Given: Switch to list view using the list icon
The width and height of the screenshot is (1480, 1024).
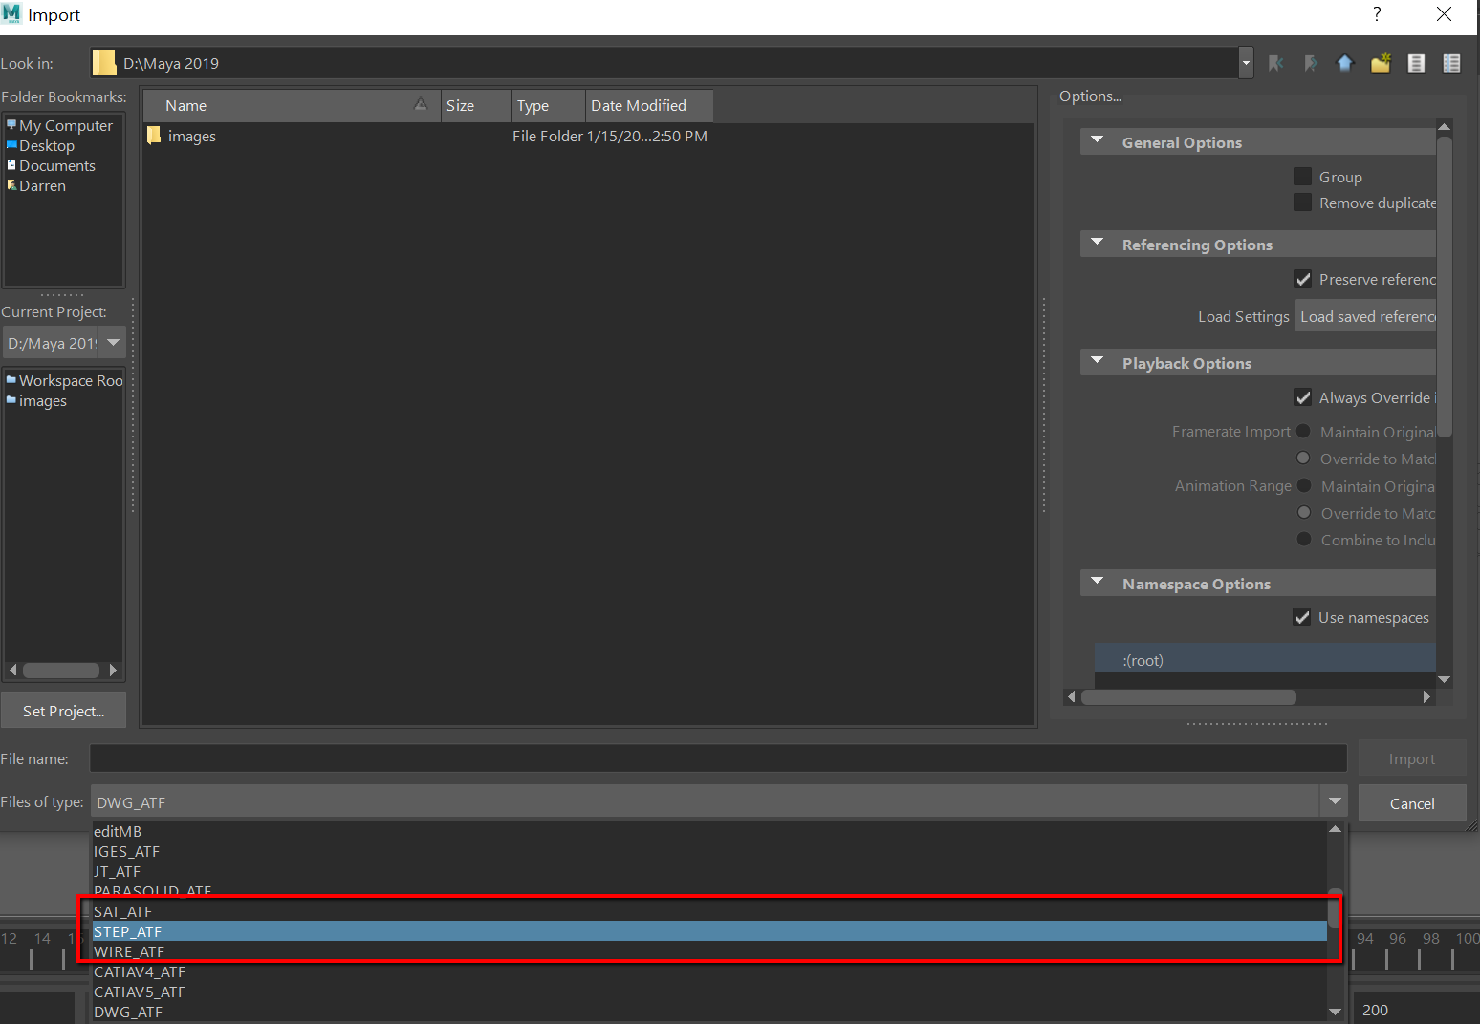Looking at the screenshot, I should 1416,62.
